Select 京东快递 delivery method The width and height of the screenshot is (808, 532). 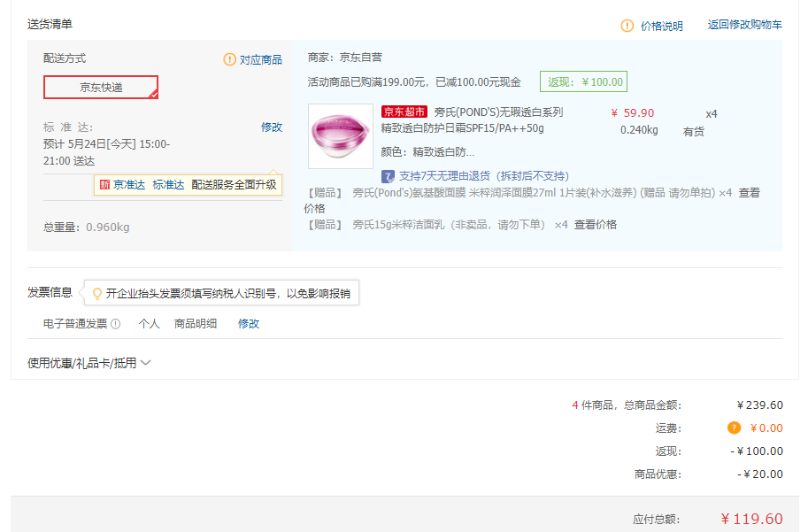coord(101,87)
